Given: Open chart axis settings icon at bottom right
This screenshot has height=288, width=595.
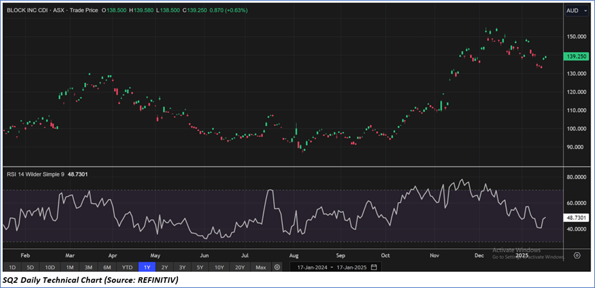Looking at the screenshot, I should coord(577,255).
